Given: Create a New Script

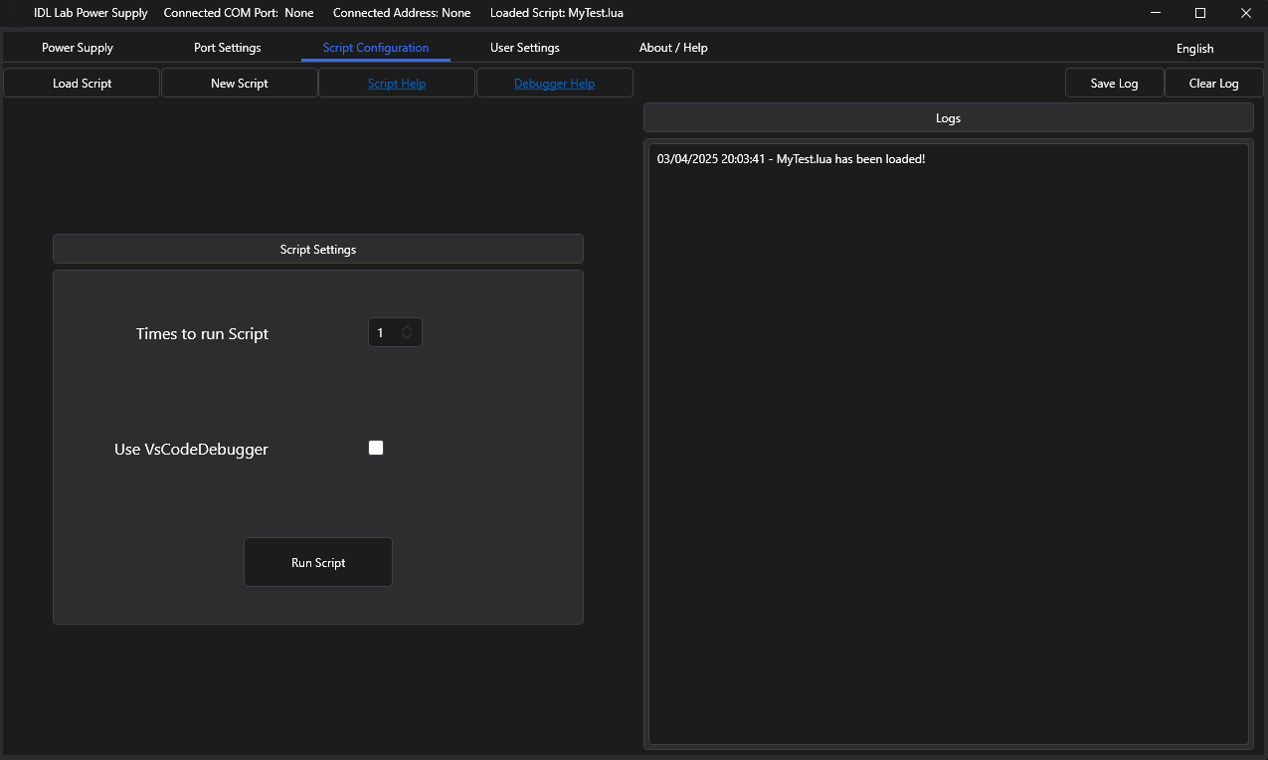Looking at the screenshot, I should pyautogui.click(x=239, y=84).
